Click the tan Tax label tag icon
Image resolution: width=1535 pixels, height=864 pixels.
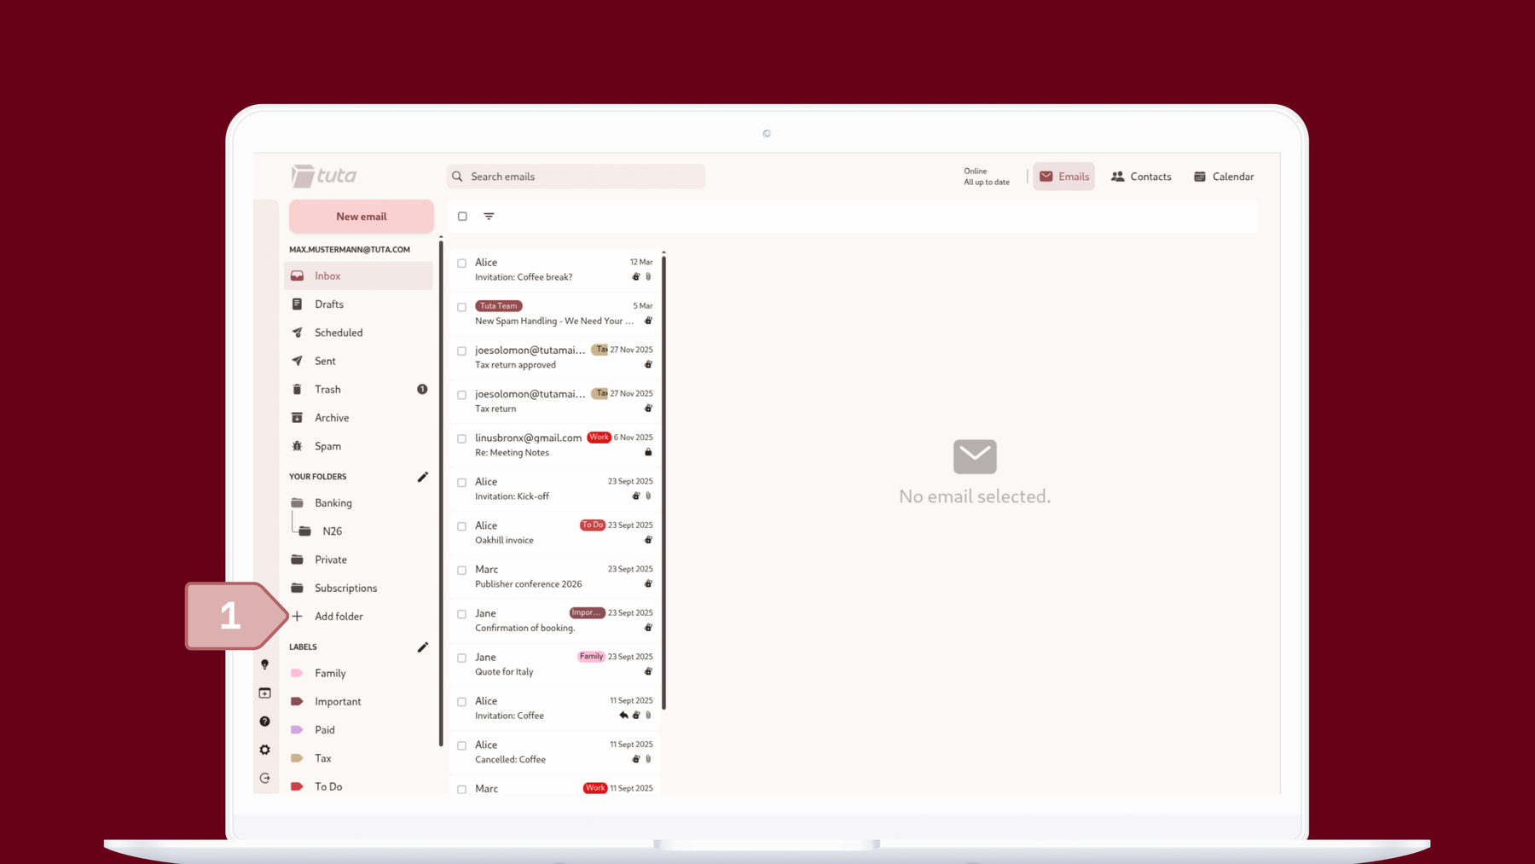pyautogui.click(x=297, y=758)
